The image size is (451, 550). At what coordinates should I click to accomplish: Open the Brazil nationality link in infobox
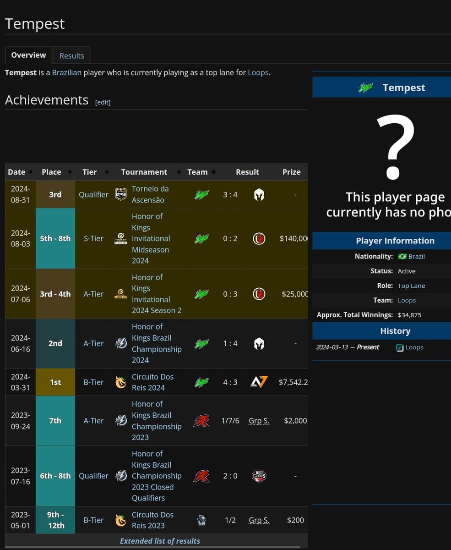tap(417, 256)
